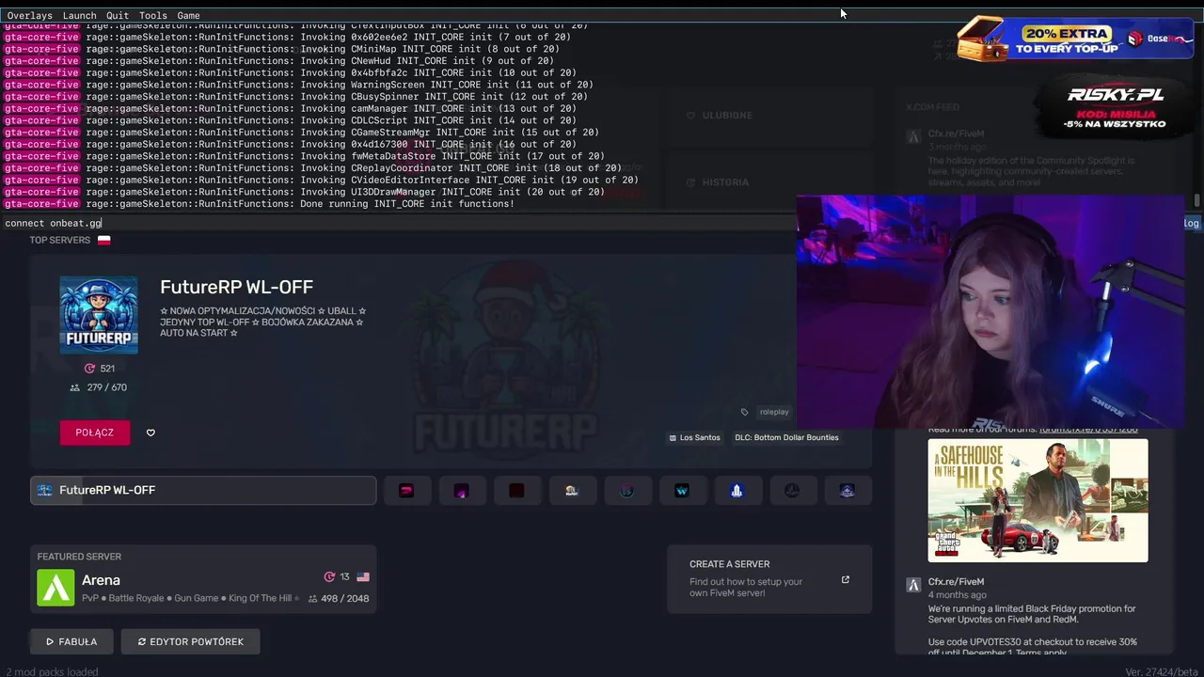1204x677 pixels.
Task: Click the FABUŁA story mode button
Action: (x=71, y=641)
